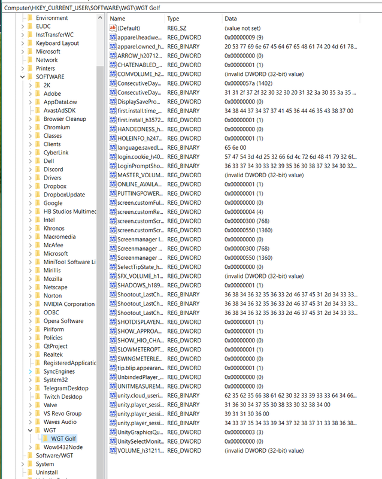
Task: Select the Software/WGT key
Action: [54, 456]
